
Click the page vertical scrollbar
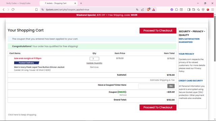215,38
